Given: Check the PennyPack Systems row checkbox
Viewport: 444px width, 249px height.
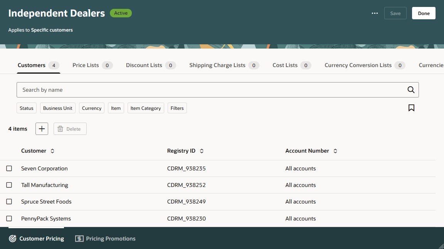Looking at the screenshot, I should pos(9,219).
